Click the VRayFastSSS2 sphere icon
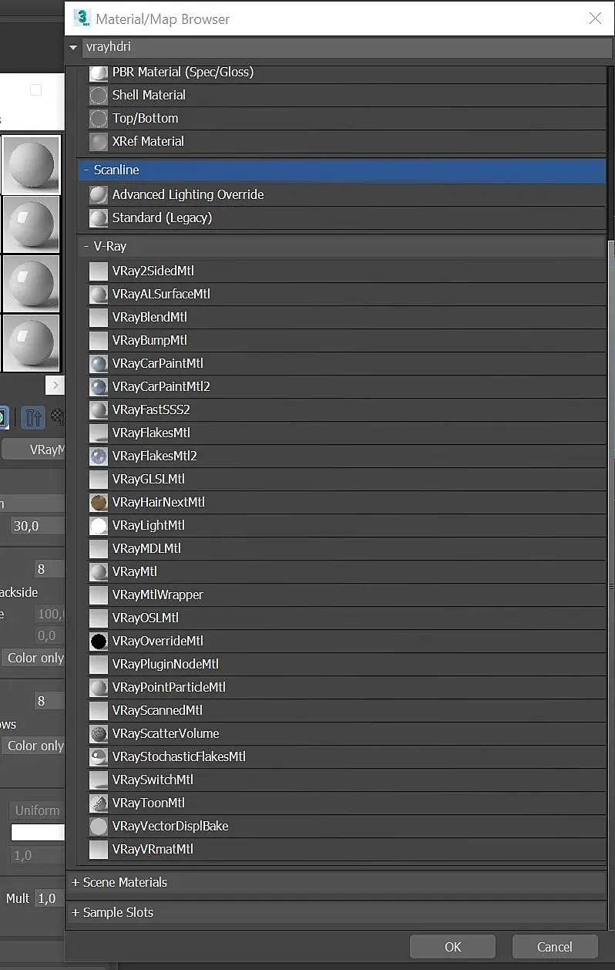615x970 pixels. [99, 409]
